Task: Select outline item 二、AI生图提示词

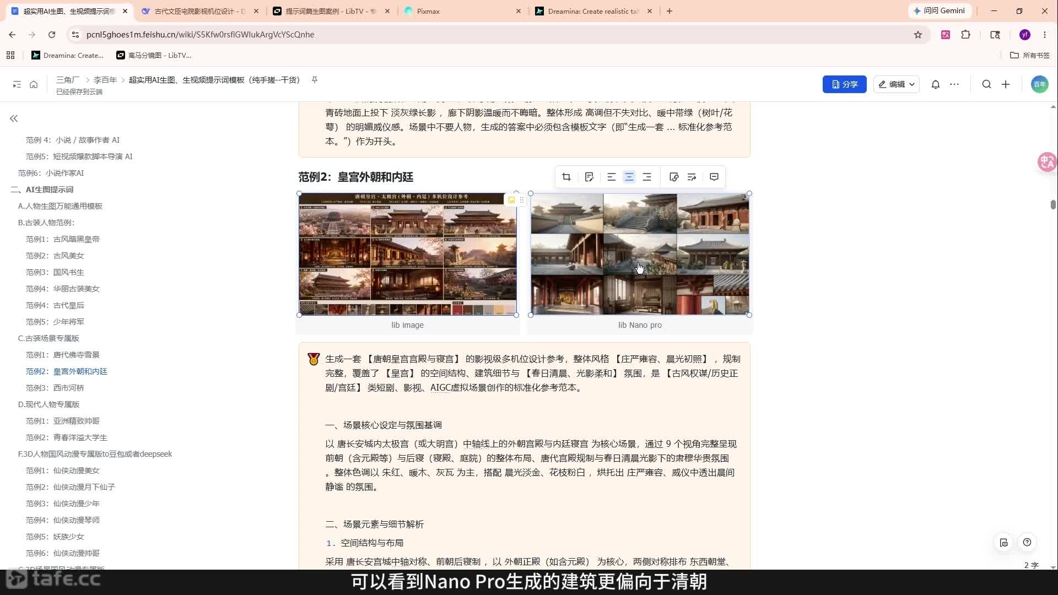Action: (x=42, y=190)
